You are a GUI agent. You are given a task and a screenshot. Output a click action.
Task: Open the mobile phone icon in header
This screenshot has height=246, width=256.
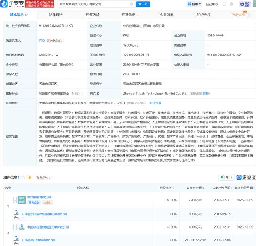[x=224, y=4]
